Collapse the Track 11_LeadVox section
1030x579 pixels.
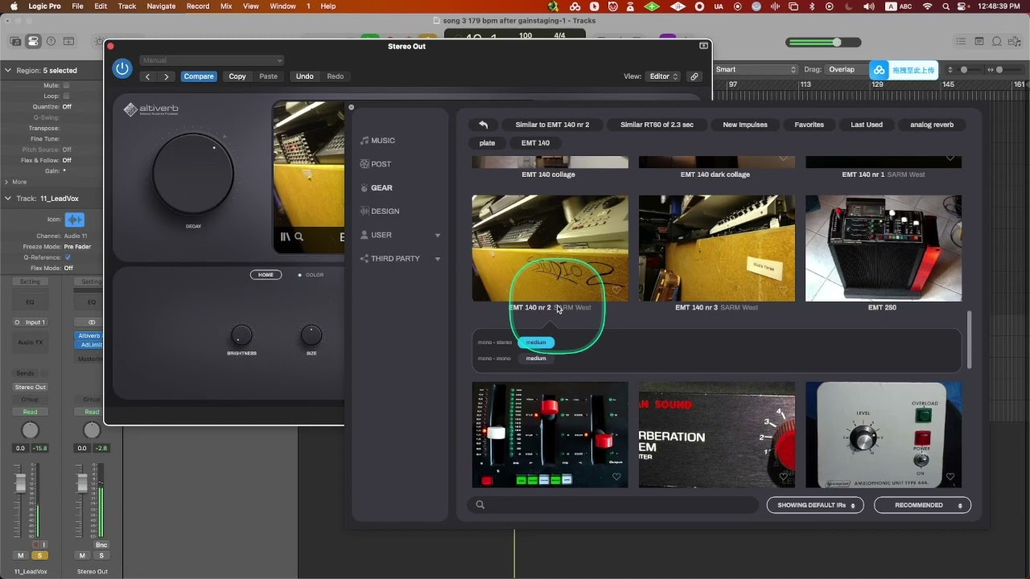point(8,199)
